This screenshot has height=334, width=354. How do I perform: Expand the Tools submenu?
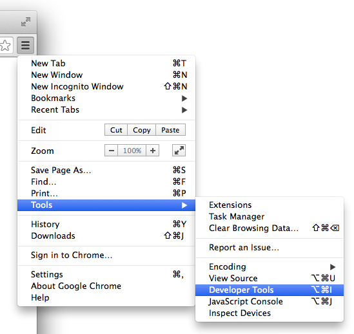click(106, 205)
